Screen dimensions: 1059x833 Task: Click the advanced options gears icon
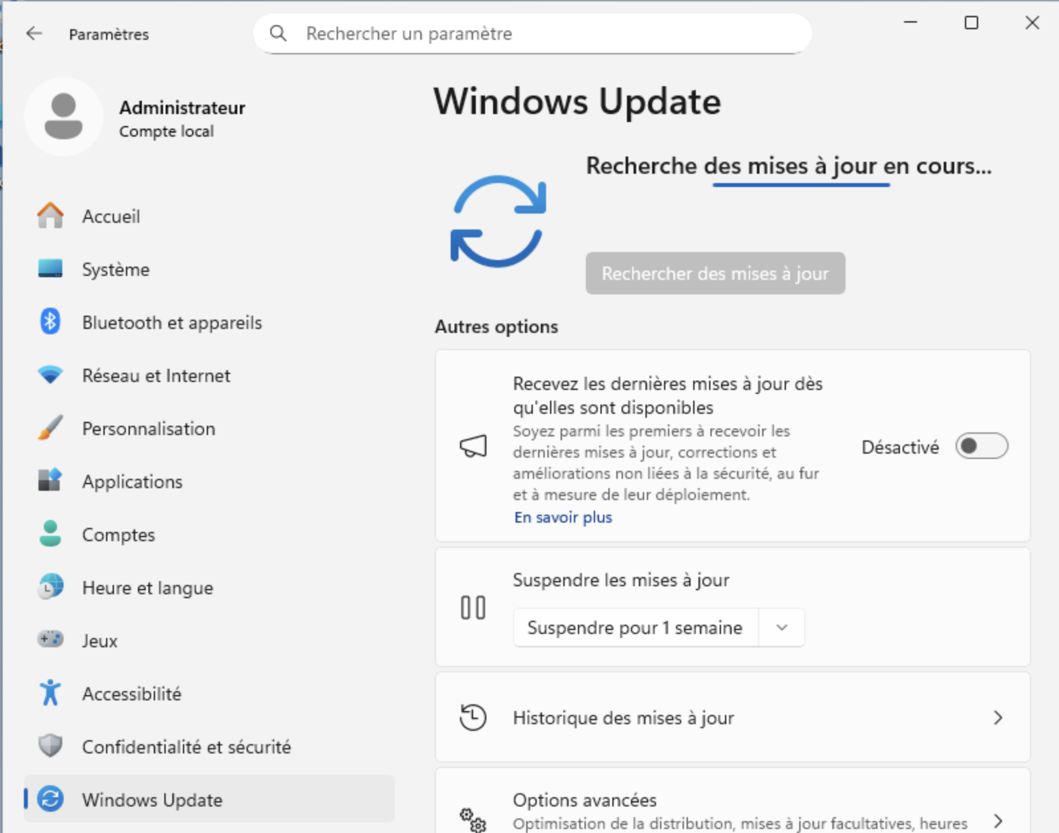(473, 820)
